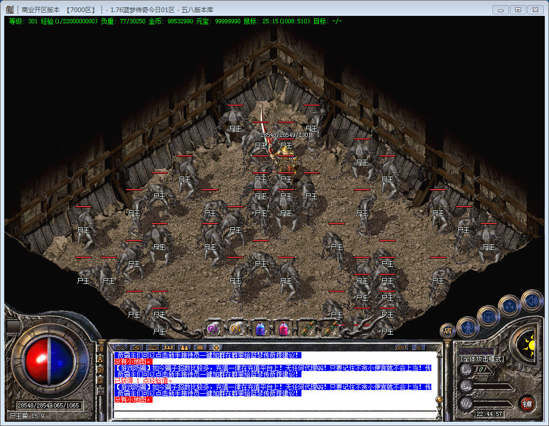Click the 经验(1/2200000000) status text

click(x=69, y=21)
